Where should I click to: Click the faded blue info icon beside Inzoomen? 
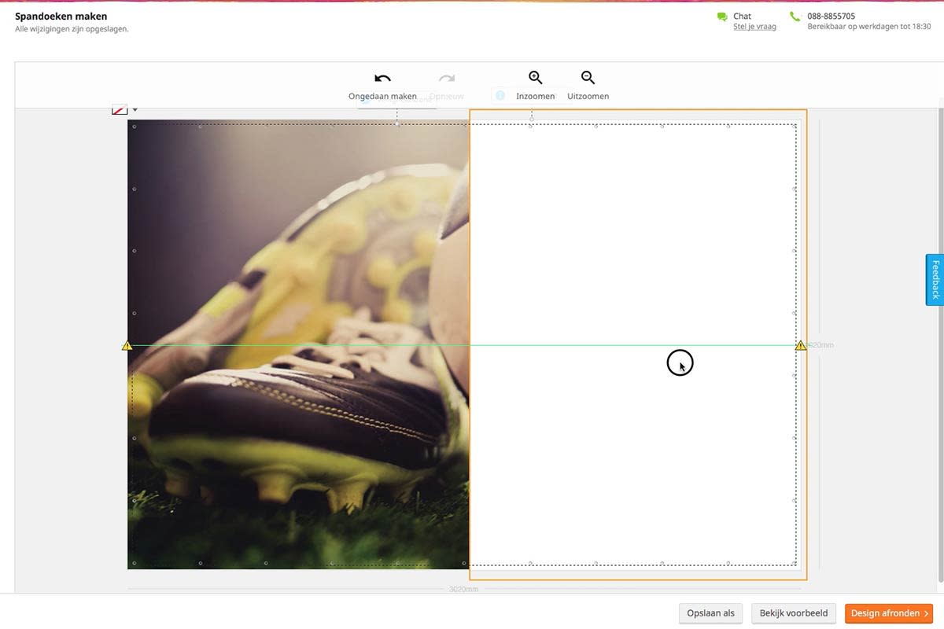(500, 95)
